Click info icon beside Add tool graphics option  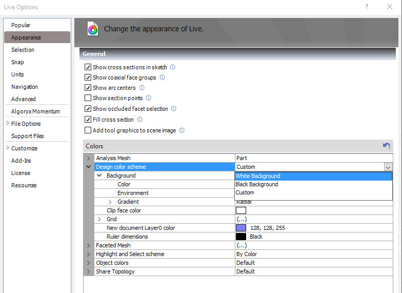coord(182,130)
